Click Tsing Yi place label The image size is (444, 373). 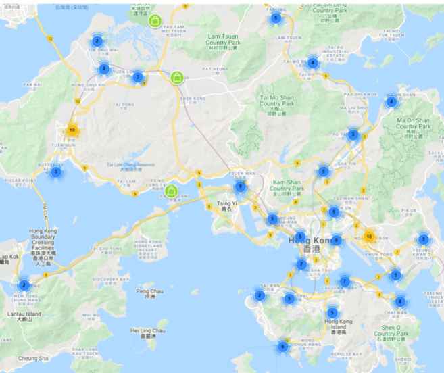tap(226, 206)
